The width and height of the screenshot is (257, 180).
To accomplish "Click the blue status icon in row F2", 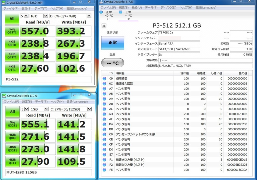I will 104,165.
